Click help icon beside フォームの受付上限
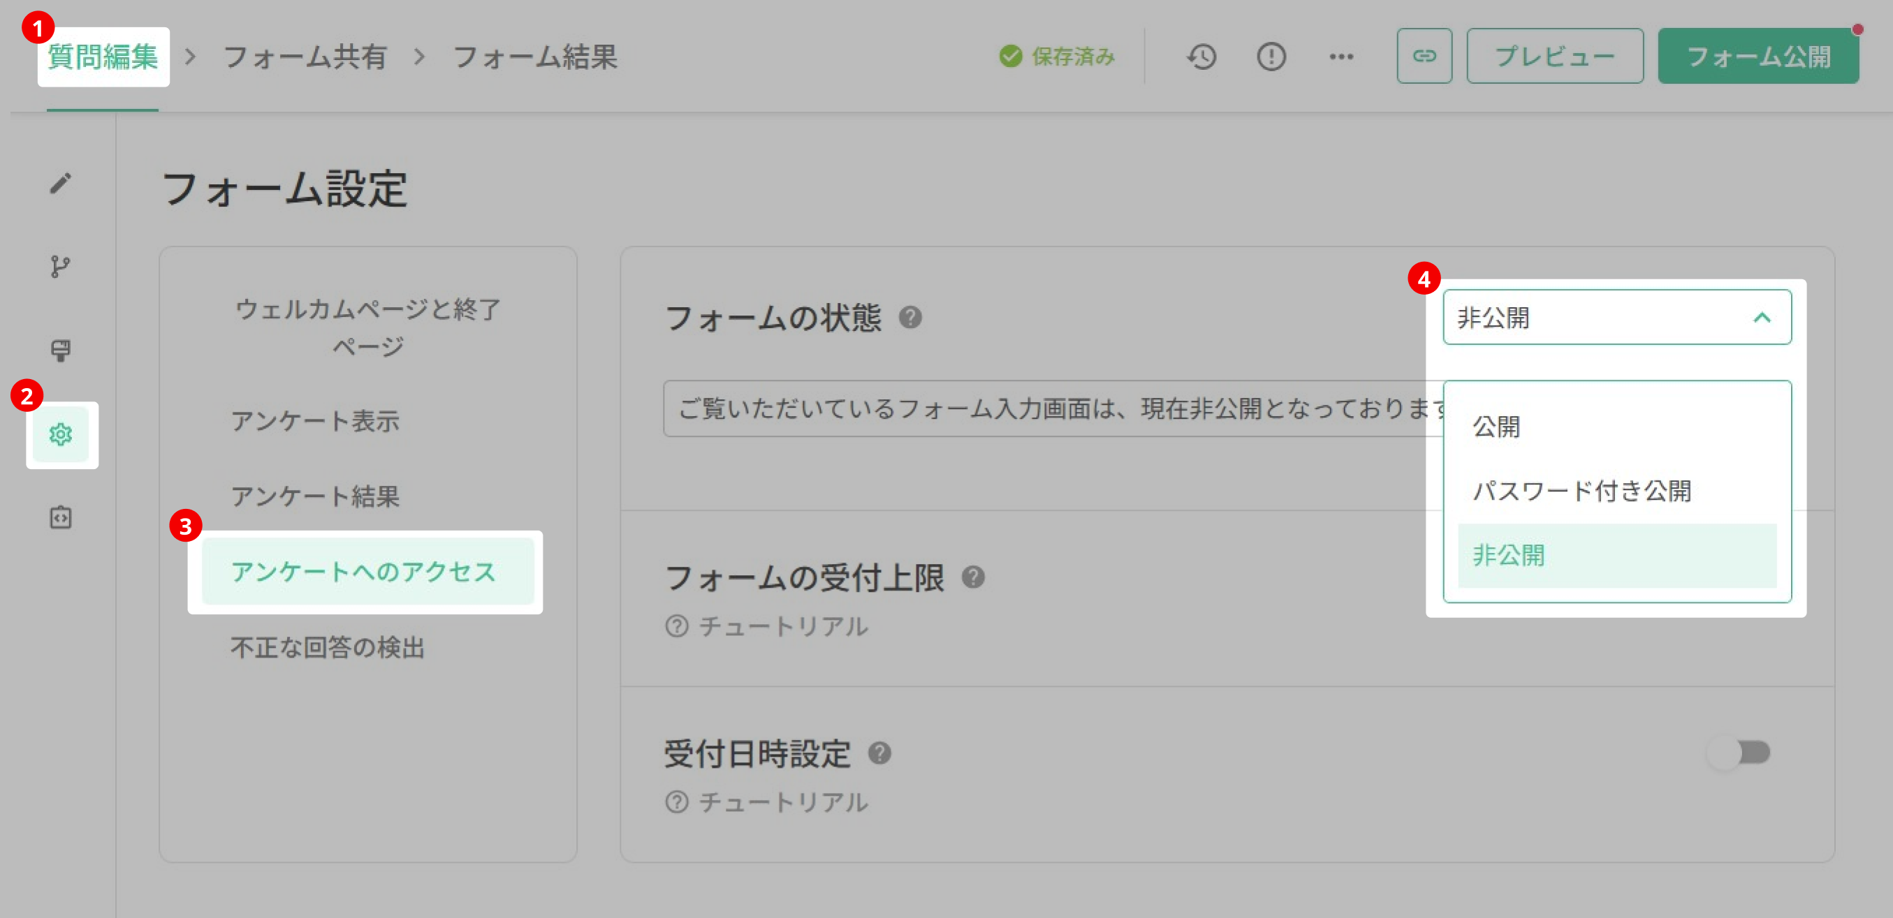1893x918 pixels. tap(973, 577)
